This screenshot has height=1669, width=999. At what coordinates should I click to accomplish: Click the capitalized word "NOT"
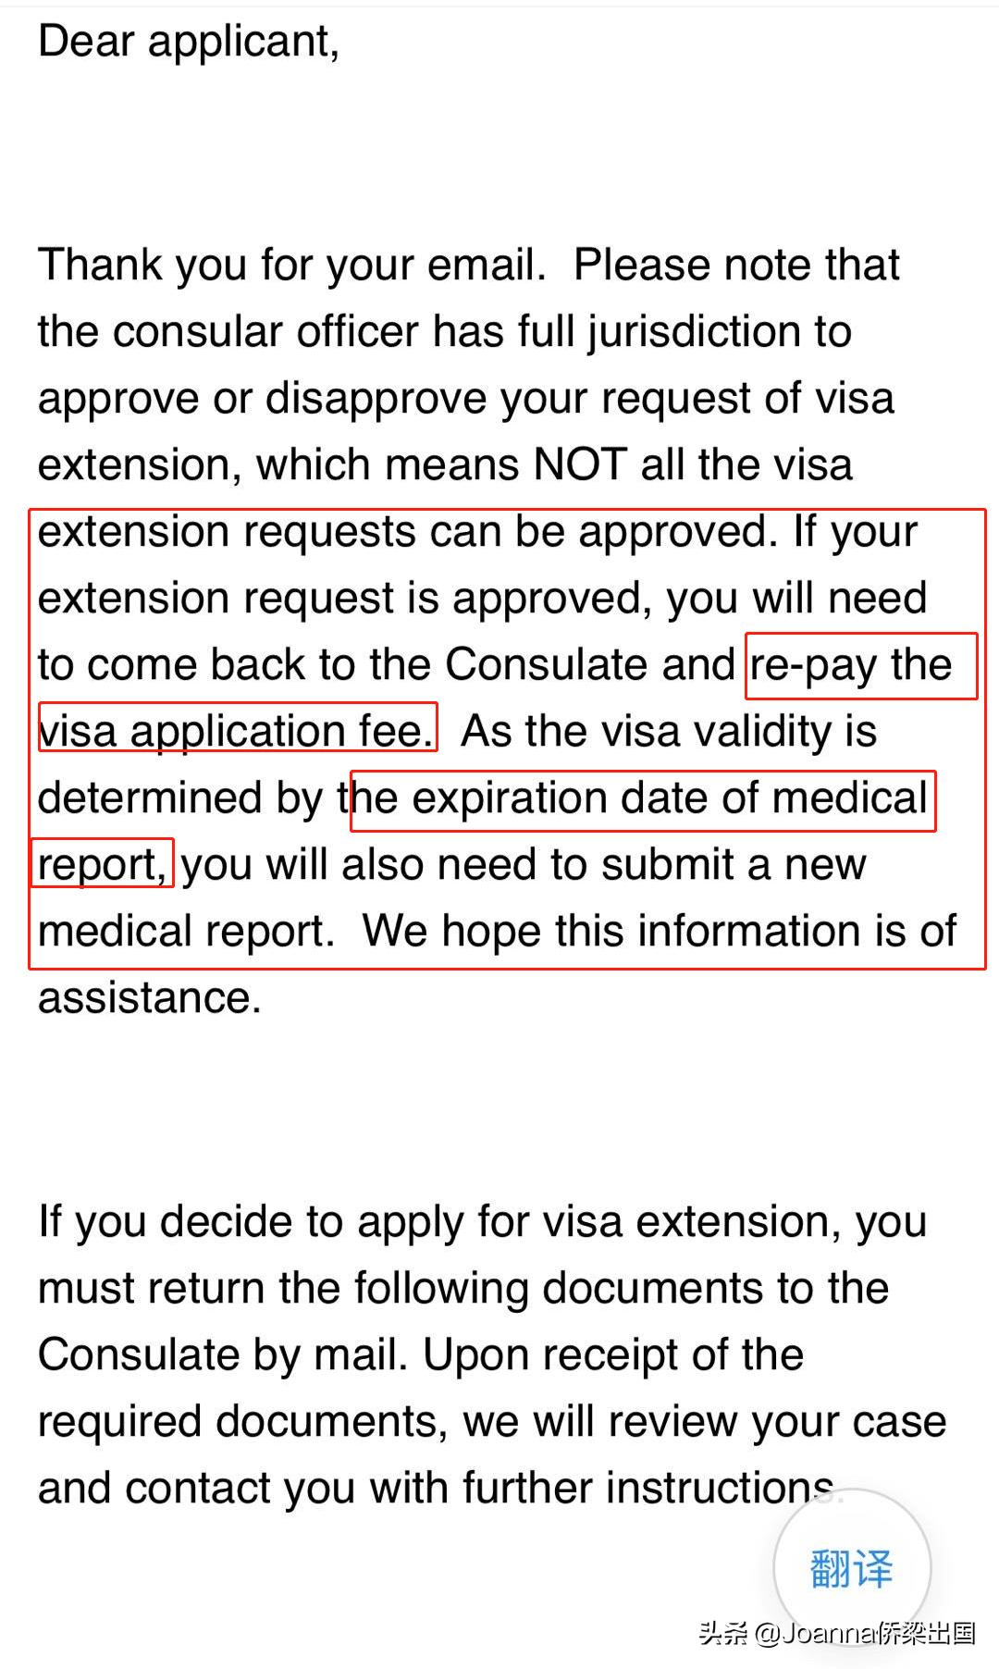point(581,464)
